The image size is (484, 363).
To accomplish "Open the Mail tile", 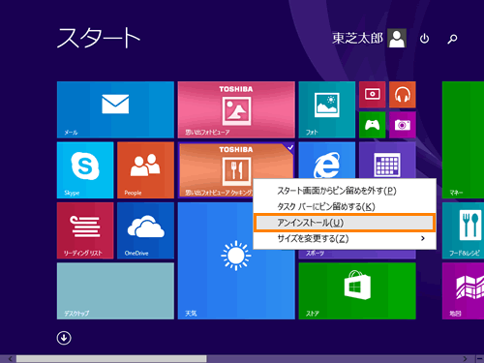I will (x=115, y=109).
